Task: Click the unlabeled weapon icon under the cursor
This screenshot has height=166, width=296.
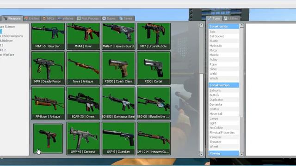Action: 48,138
